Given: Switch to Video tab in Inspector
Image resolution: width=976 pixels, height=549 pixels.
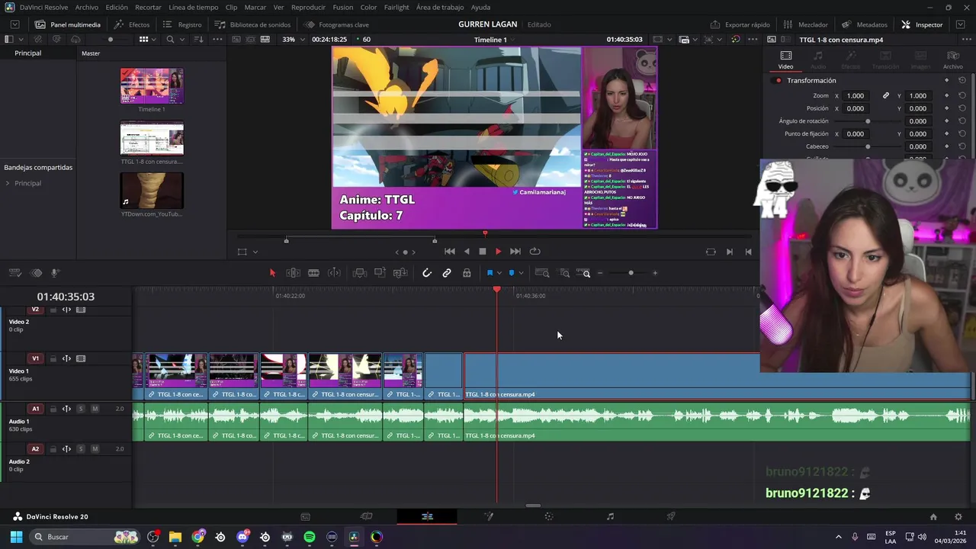Looking at the screenshot, I should (785, 60).
